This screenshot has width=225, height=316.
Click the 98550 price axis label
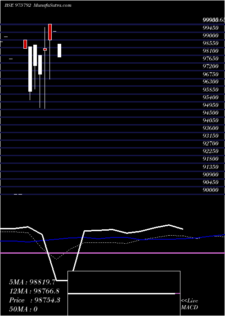(x=211, y=43)
